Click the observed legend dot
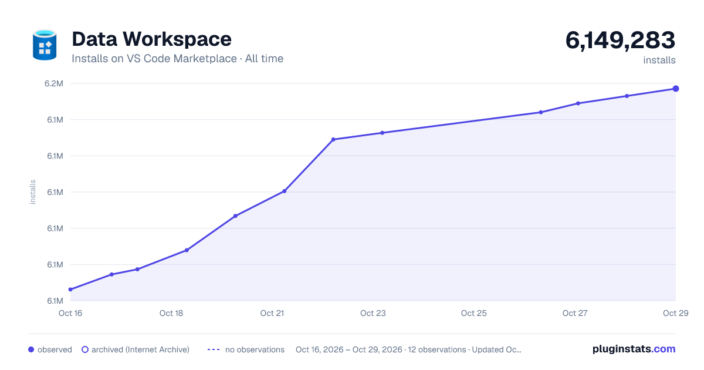 pos(31,349)
